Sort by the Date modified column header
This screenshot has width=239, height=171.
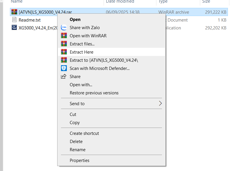(x=120, y=1)
